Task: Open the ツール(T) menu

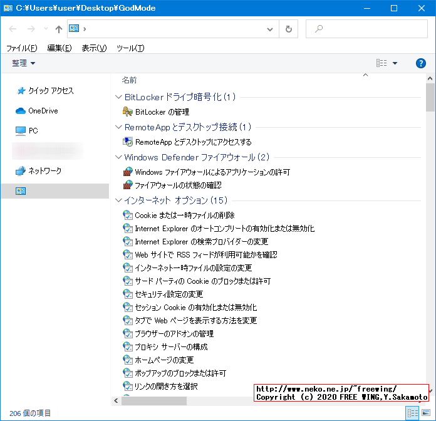Action: tap(130, 48)
